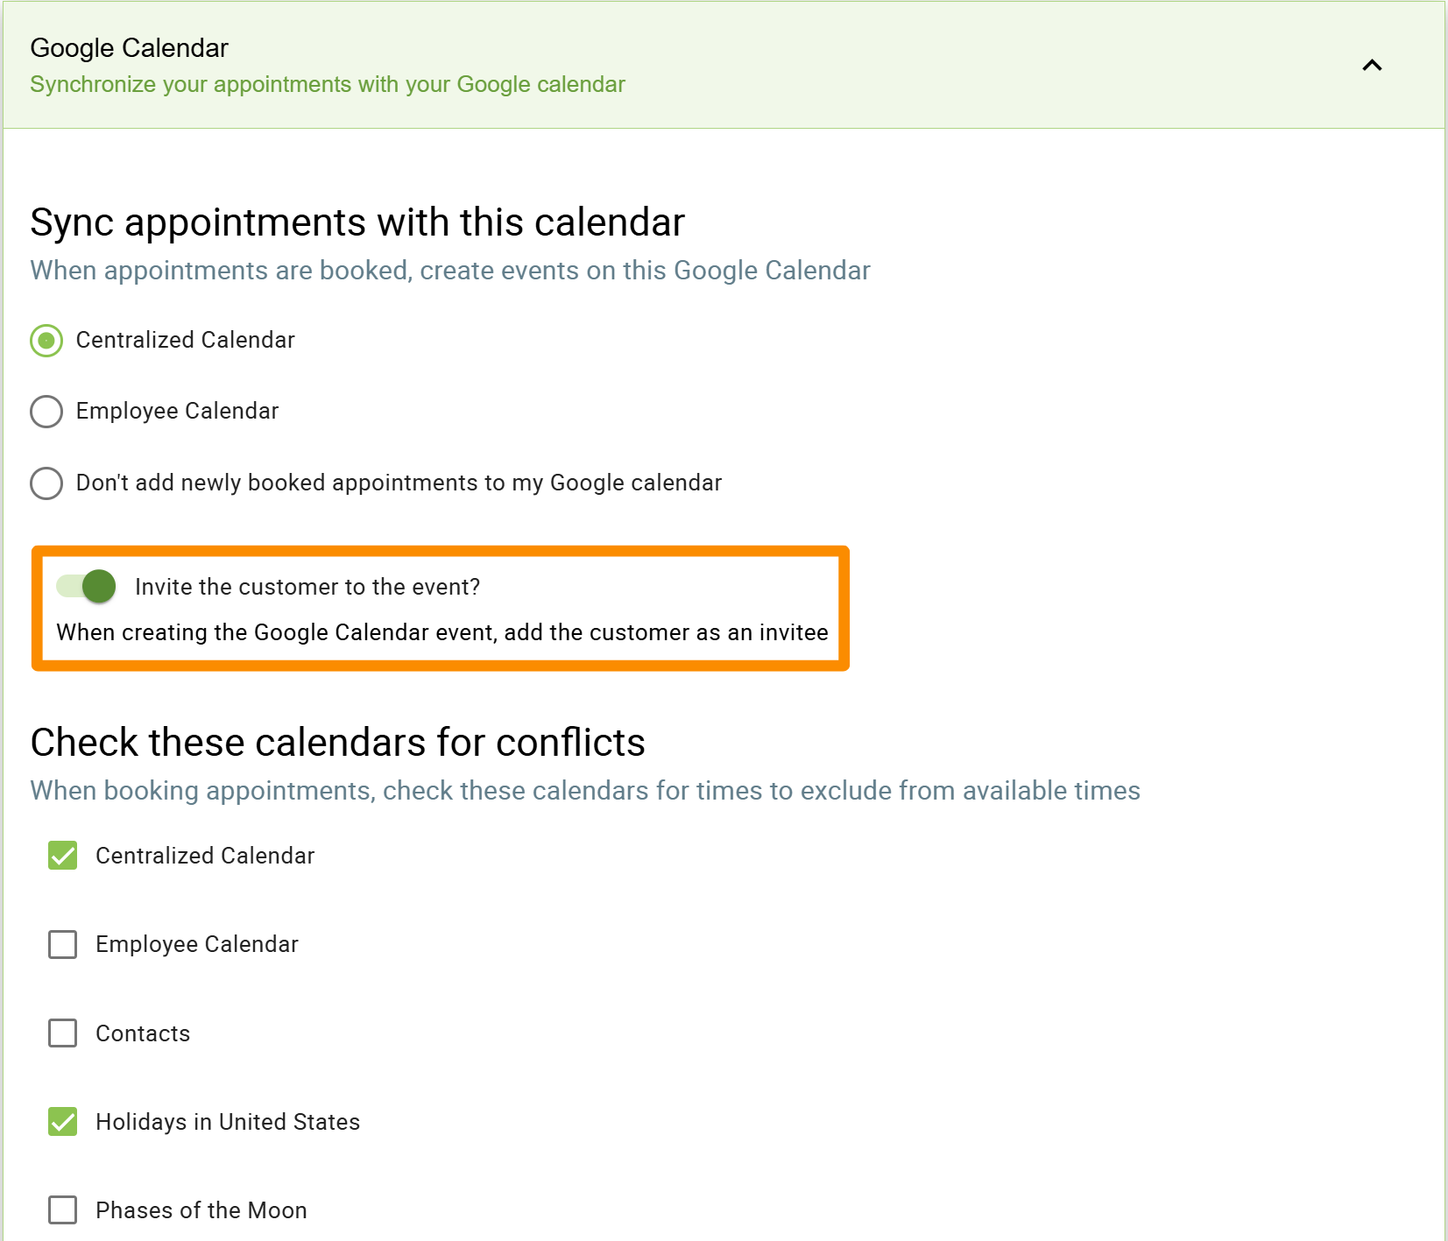Viewport: 1448px width, 1241px height.
Task: Collapse the Google Calendar section
Action: [1371, 65]
